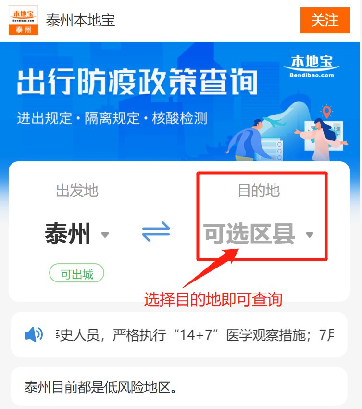Click the airplane illustration on banner
The width and height of the screenshot is (362, 409).
[x=275, y=122]
